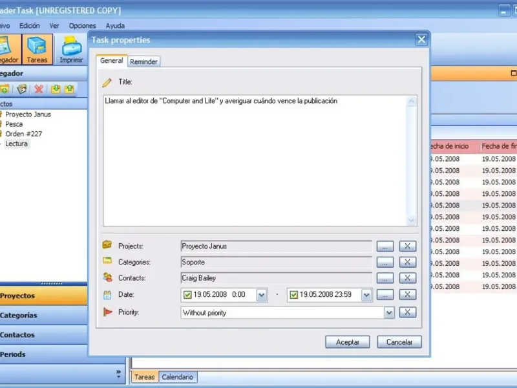Click the title scrollbar down arrow
517x388 pixels.
coord(412,220)
